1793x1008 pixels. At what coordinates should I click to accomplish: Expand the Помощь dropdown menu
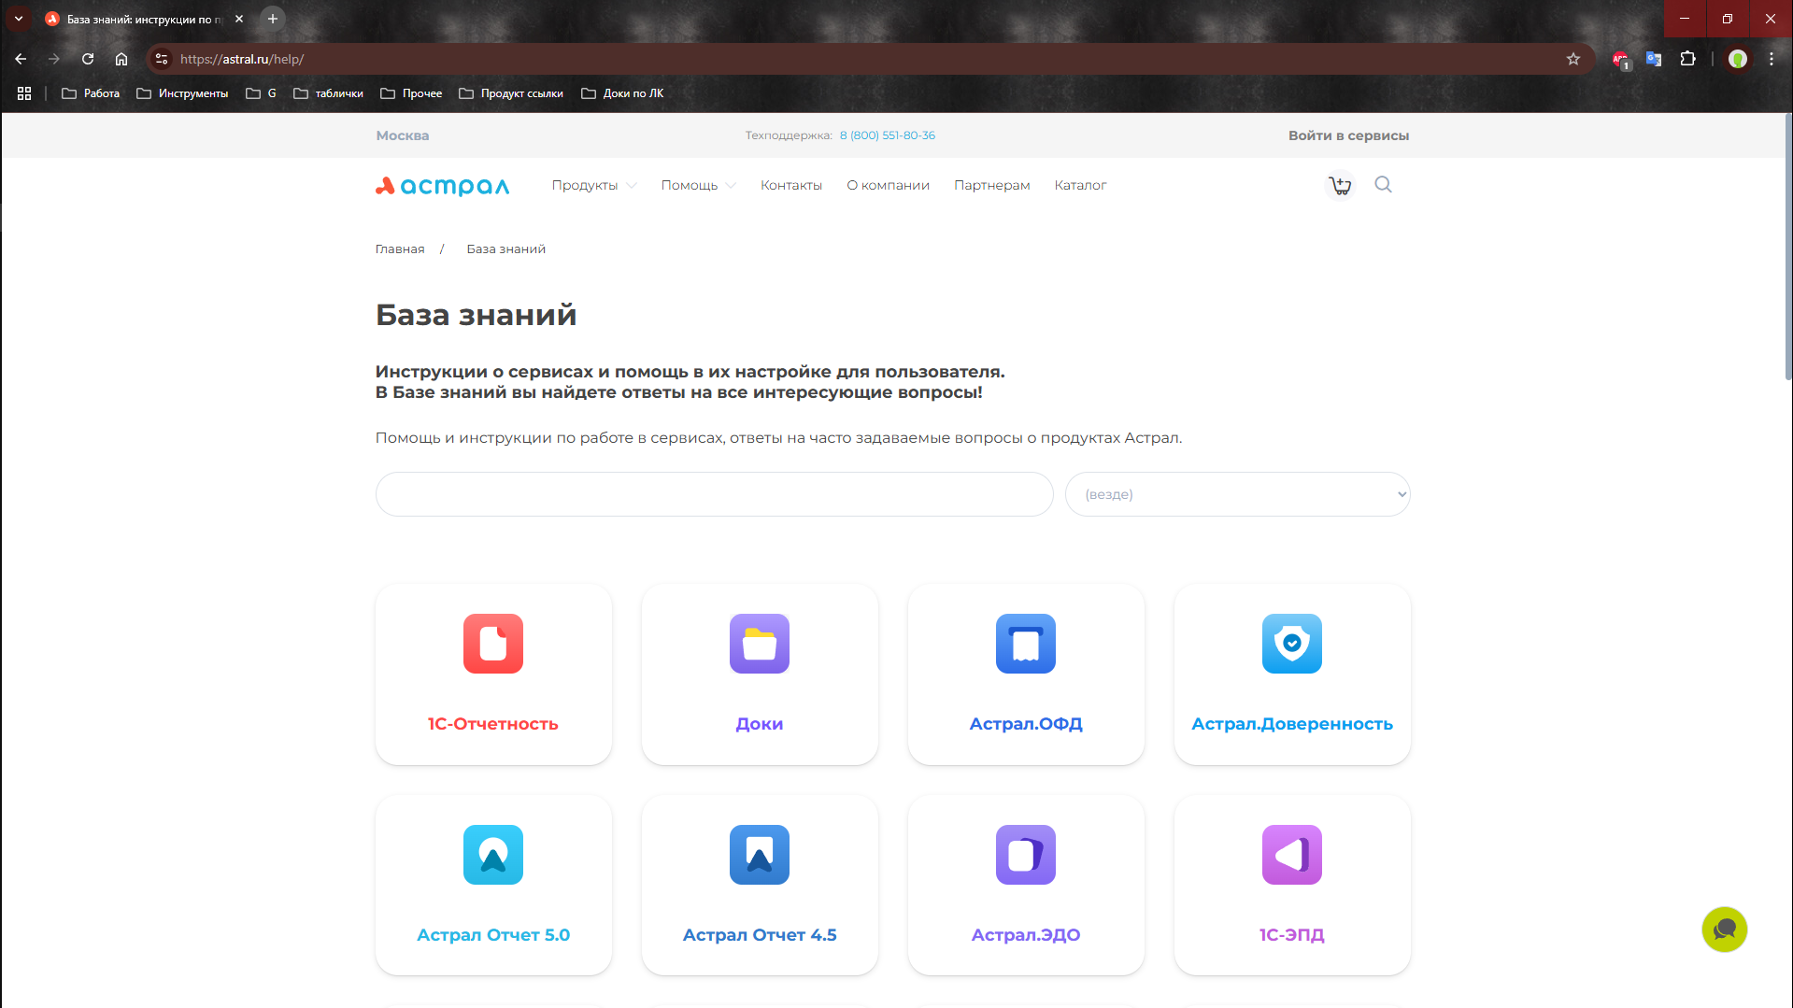pos(699,185)
